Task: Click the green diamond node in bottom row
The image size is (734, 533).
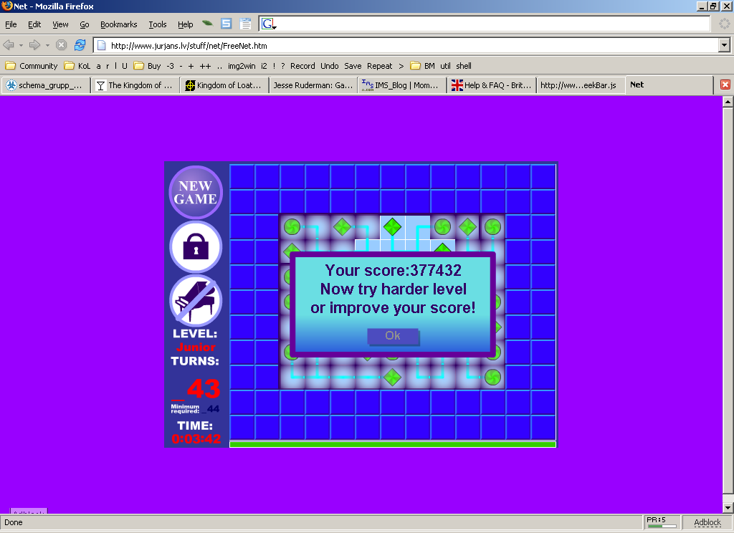Action: (x=392, y=377)
